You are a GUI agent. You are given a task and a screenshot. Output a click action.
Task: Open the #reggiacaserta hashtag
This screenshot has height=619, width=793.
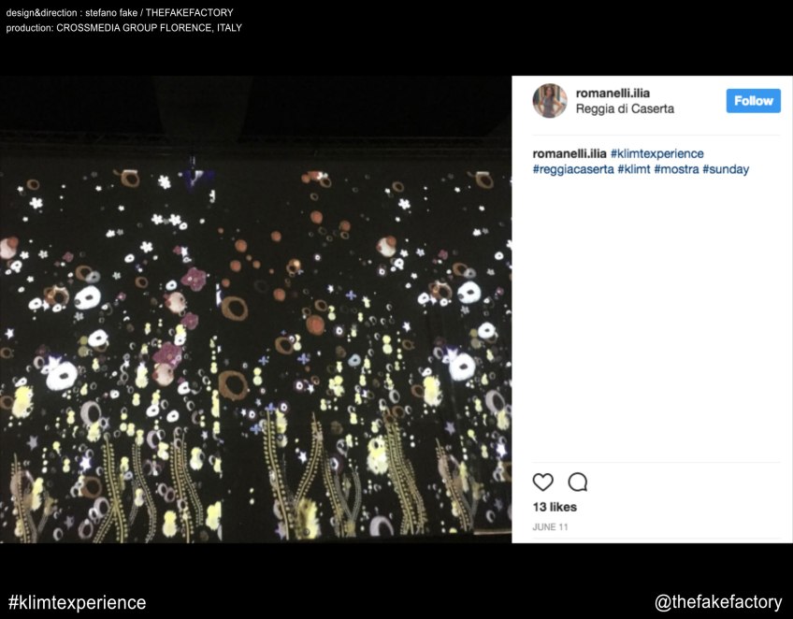[x=573, y=169]
